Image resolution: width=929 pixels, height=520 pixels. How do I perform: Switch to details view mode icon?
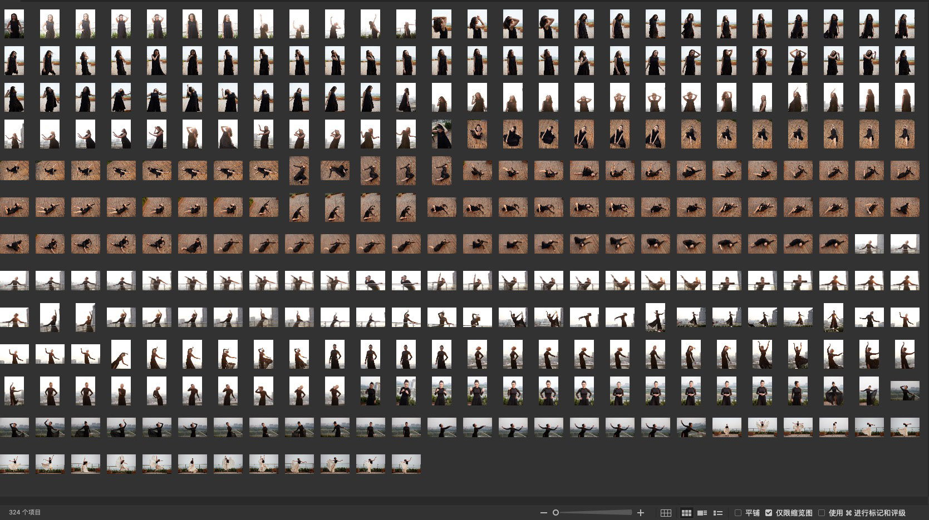click(x=702, y=513)
